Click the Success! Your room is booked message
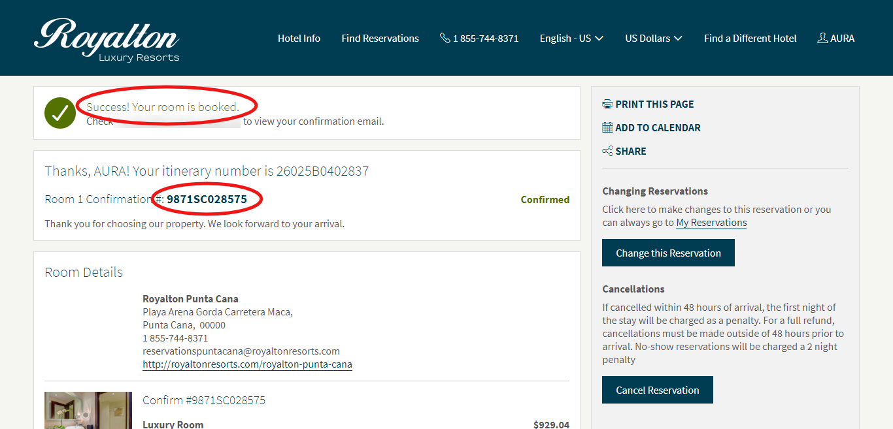Image resolution: width=893 pixels, height=429 pixels. coord(163,106)
